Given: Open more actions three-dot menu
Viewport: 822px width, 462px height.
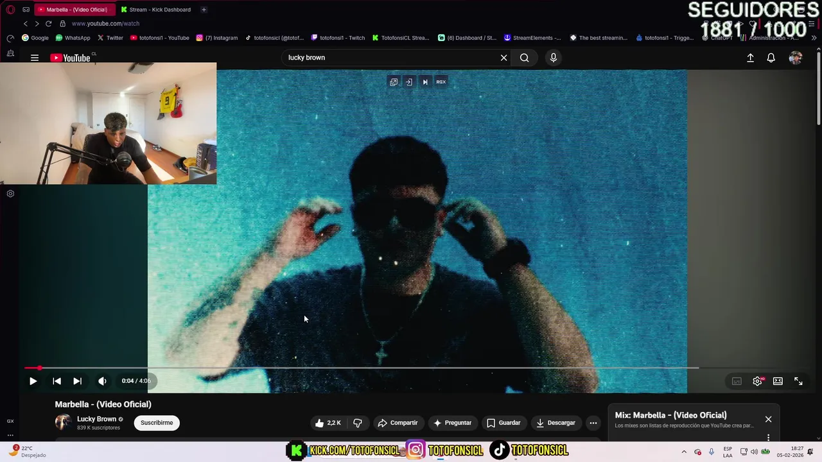Looking at the screenshot, I should (x=593, y=423).
